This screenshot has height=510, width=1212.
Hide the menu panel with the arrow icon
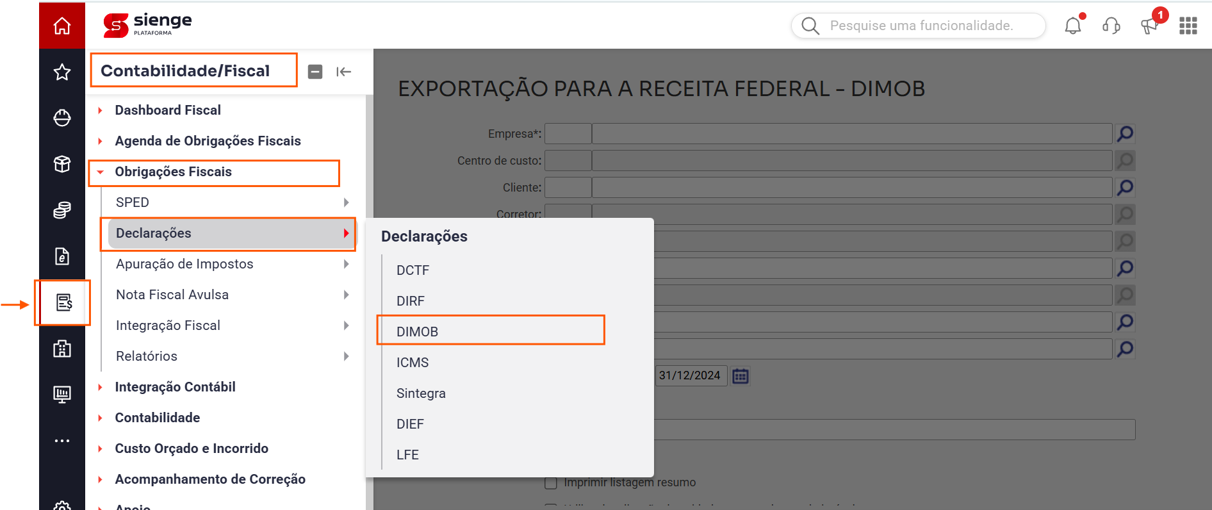pos(344,72)
